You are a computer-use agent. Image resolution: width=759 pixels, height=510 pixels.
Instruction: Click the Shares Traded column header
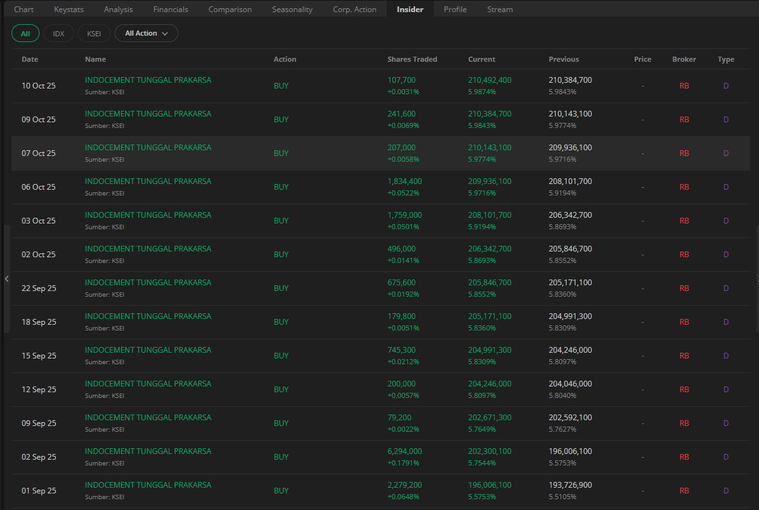point(412,59)
